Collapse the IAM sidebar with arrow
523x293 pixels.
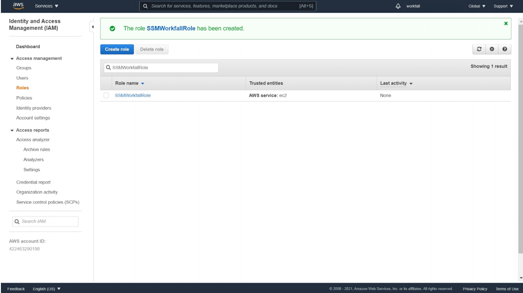pyautogui.click(x=92, y=27)
